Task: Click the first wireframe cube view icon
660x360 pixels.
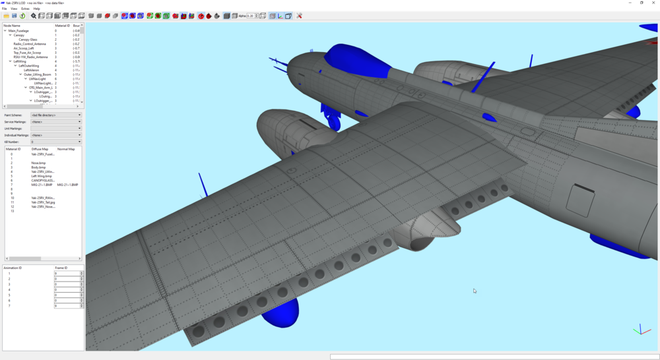Action: [41, 16]
